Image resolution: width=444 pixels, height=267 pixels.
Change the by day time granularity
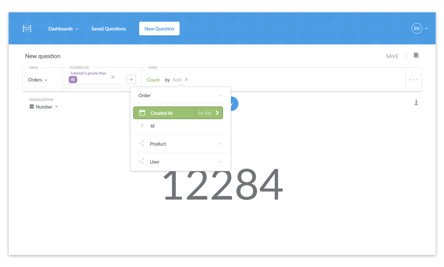click(x=208, y=113)
